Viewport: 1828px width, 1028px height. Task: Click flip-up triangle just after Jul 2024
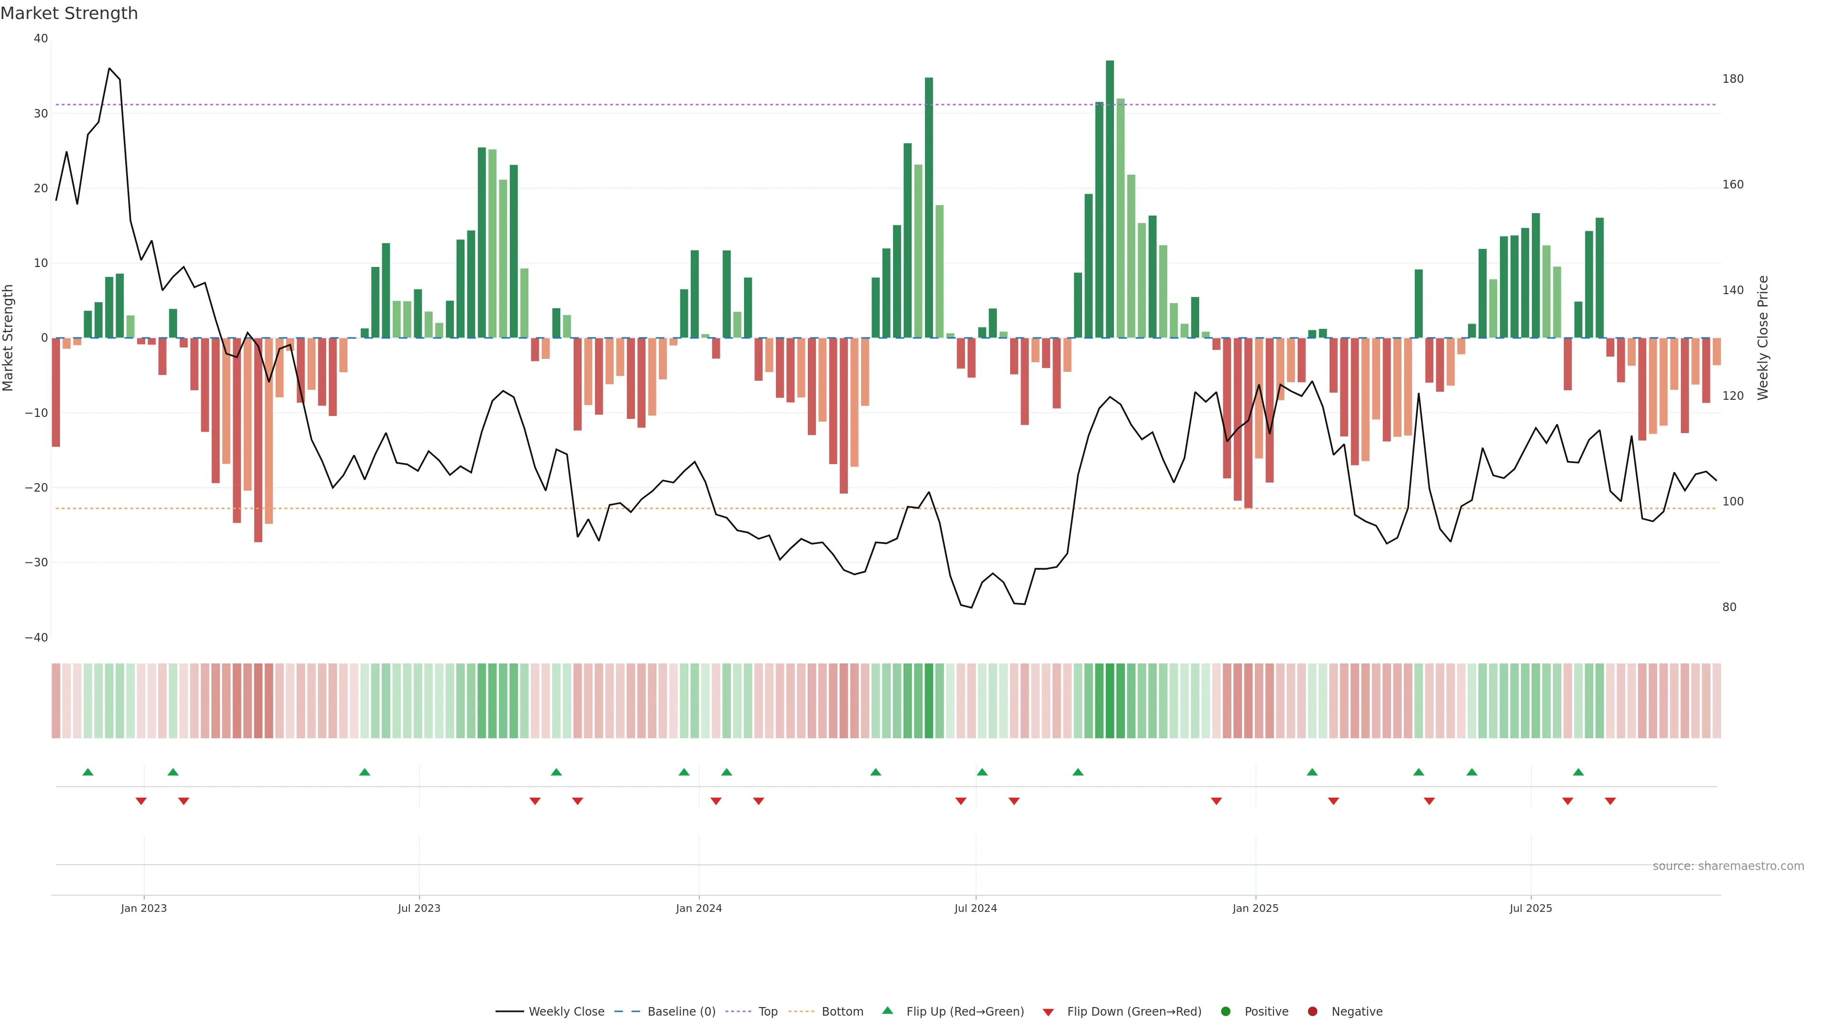[x=982, y=772]
